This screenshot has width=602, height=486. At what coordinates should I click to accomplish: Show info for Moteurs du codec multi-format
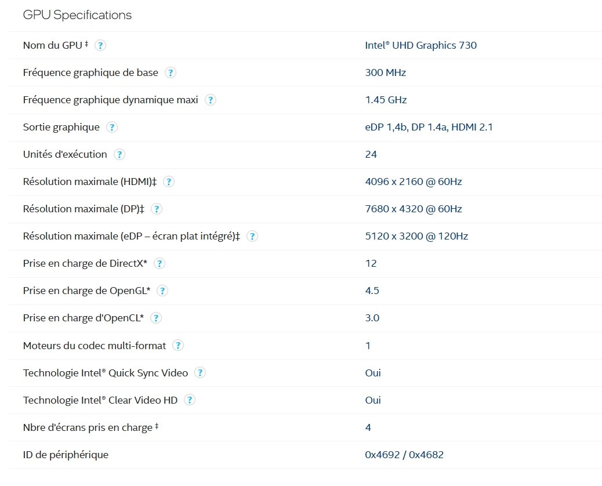tap(178, 346)
